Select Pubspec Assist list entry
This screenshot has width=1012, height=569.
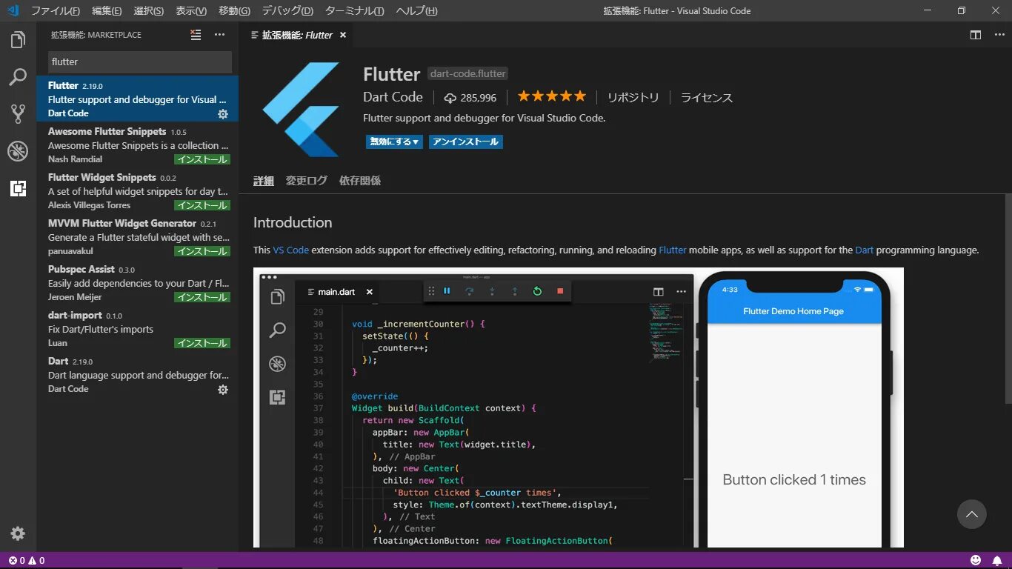point(138,282)
